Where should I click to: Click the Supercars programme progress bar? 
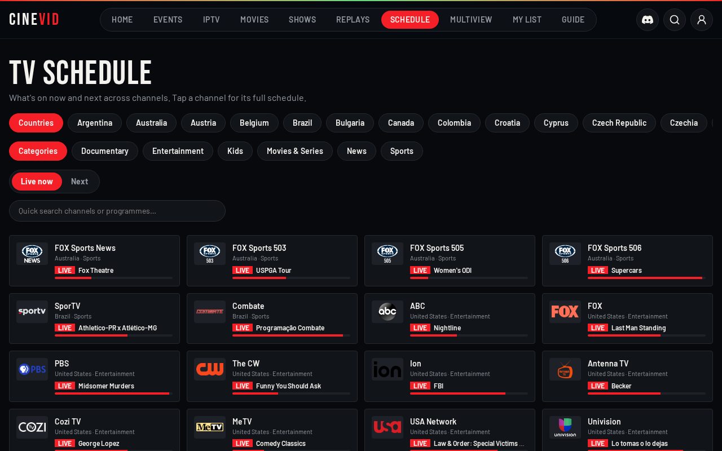[x=646, y=278]
